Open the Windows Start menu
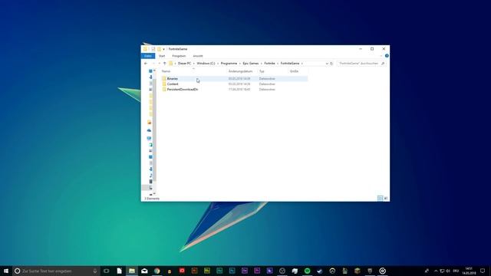This screenshot has width=491, height=276. click(6, 271)
